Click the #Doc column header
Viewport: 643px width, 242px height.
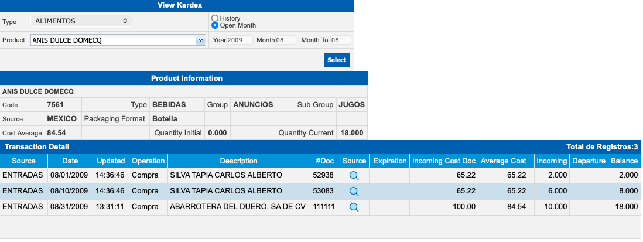(x=324, y=161)
